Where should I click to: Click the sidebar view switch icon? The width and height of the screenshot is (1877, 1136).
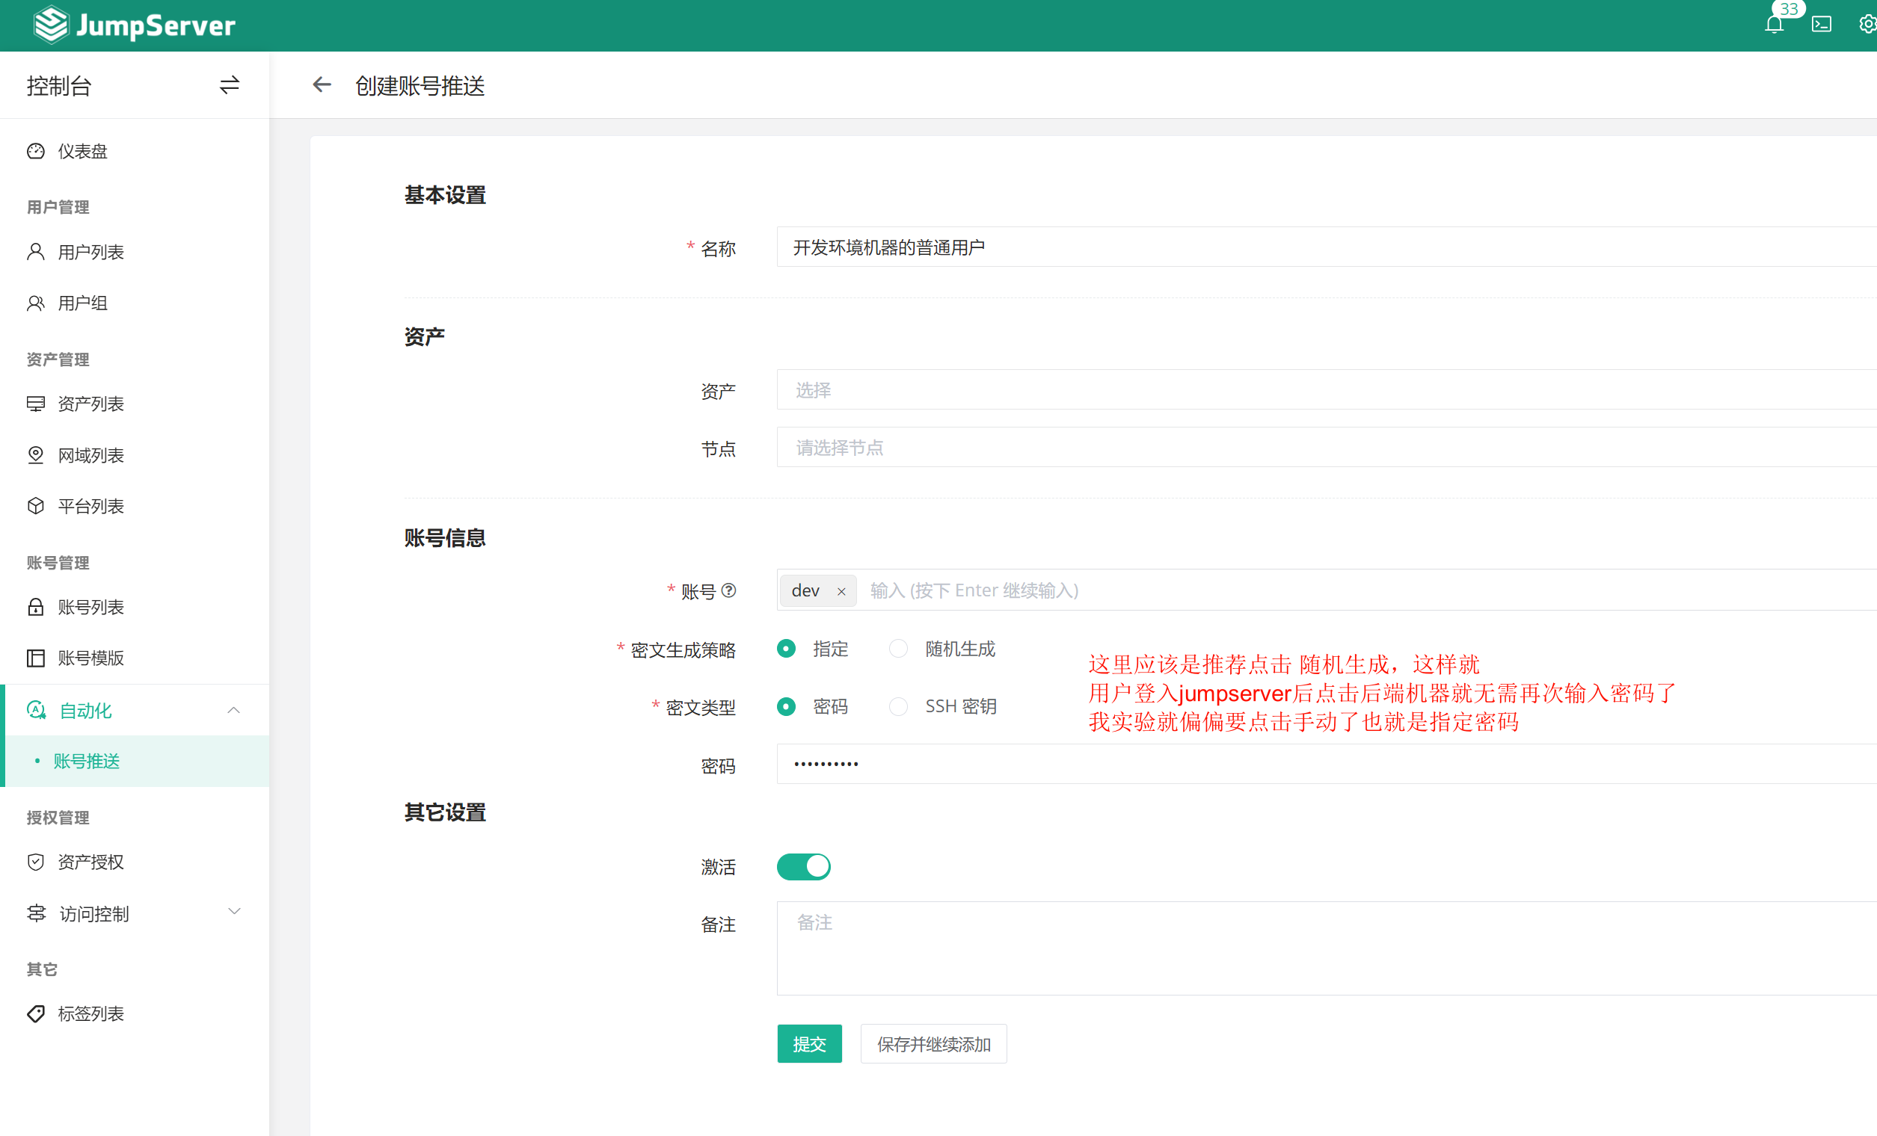[x=230, y=84]
